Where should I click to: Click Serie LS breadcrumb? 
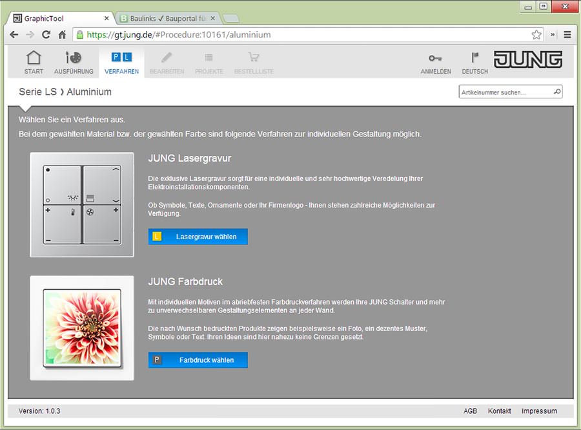38,92
